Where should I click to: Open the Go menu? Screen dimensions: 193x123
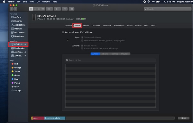tap(38, 2)
